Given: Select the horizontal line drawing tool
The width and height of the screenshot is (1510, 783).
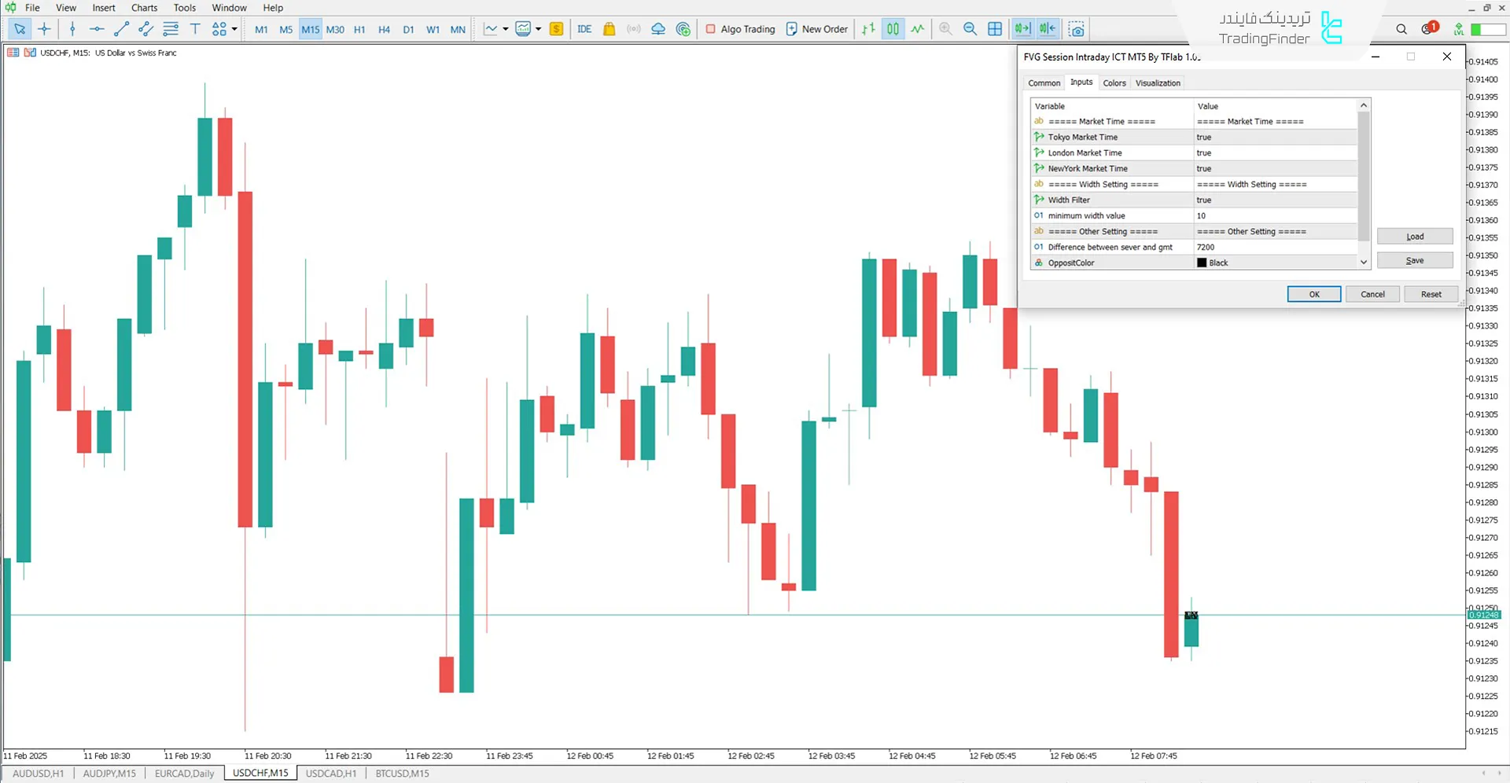Looking at the screenshot, I should click(97, 29).
